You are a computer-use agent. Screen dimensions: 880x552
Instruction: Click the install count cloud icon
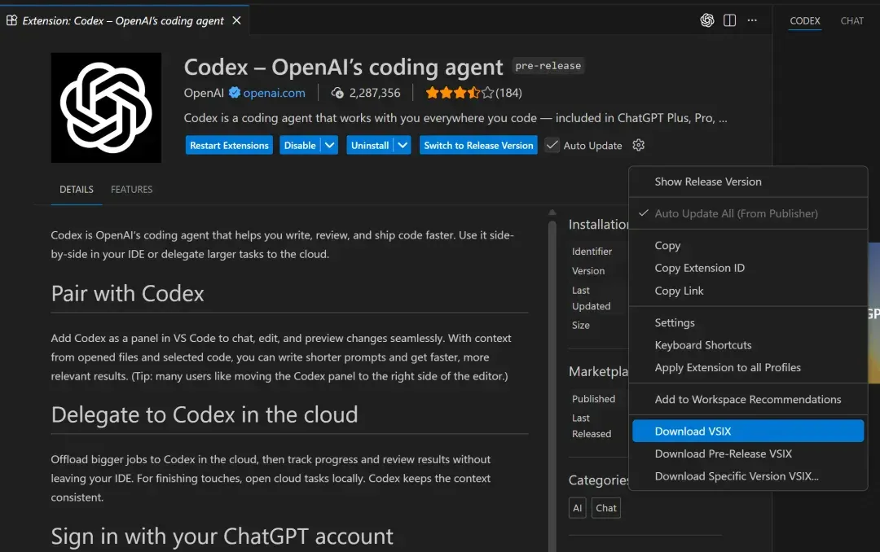click(337, 93)
